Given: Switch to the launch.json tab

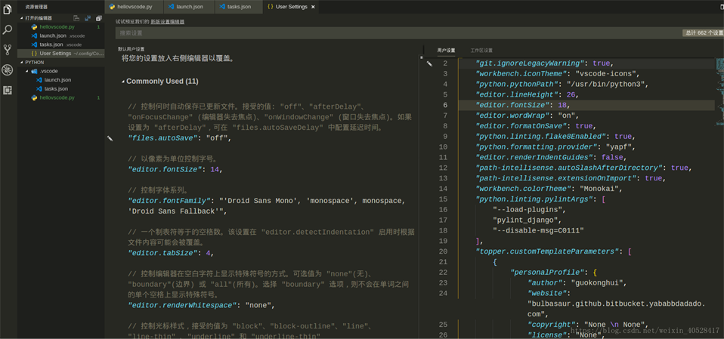Looking at the screenshot, I should (x=189, y=7).
